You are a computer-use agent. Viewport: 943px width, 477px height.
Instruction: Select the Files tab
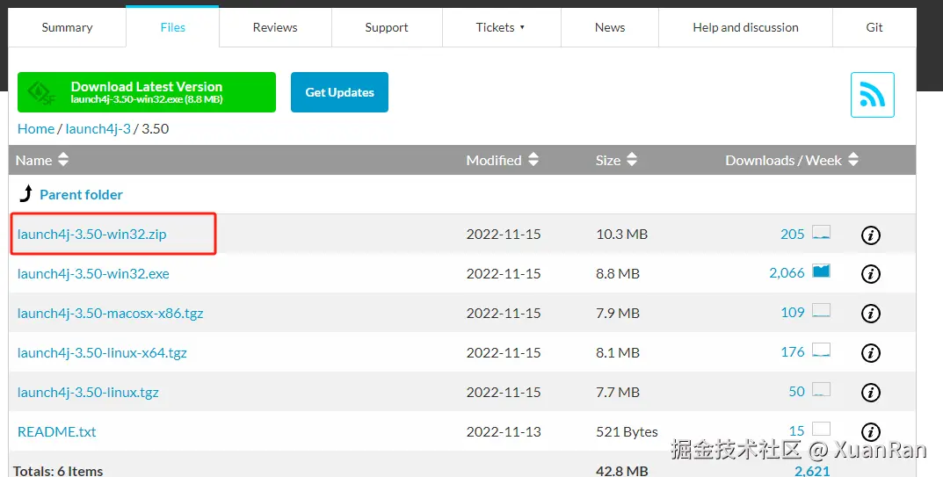tap(172, 27)
